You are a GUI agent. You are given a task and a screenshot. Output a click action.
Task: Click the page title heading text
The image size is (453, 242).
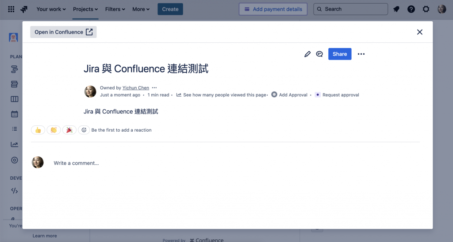coord(146,68)
